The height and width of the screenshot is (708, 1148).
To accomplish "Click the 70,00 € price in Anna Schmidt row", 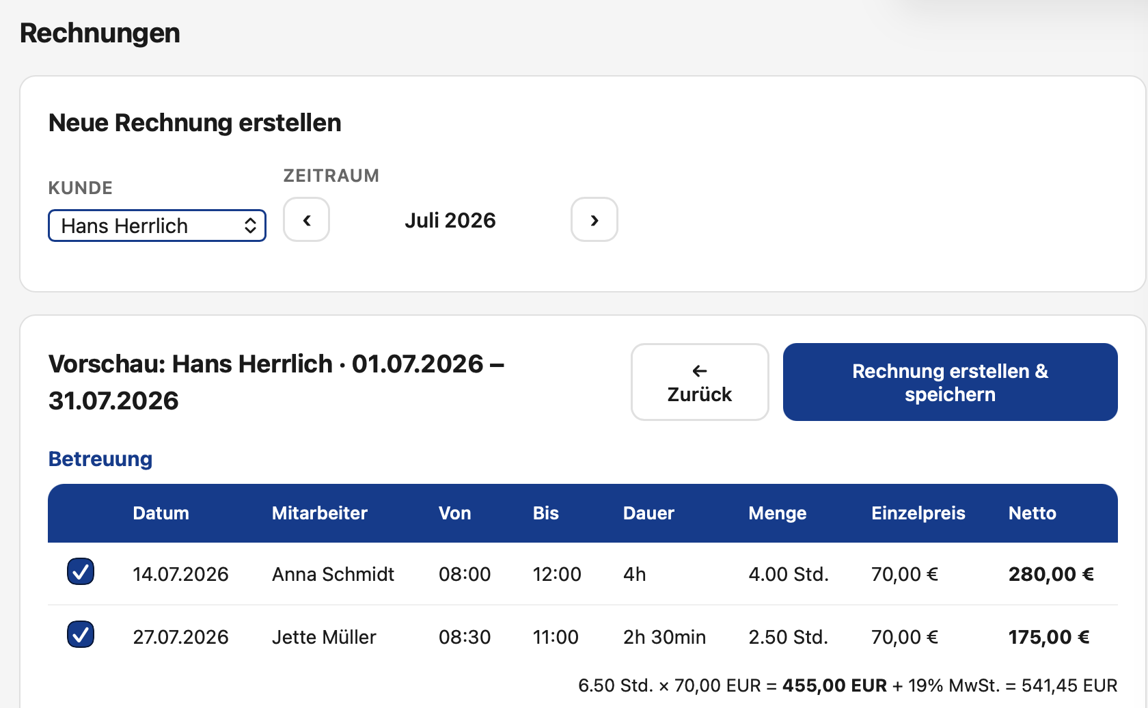I will (905, 574).
